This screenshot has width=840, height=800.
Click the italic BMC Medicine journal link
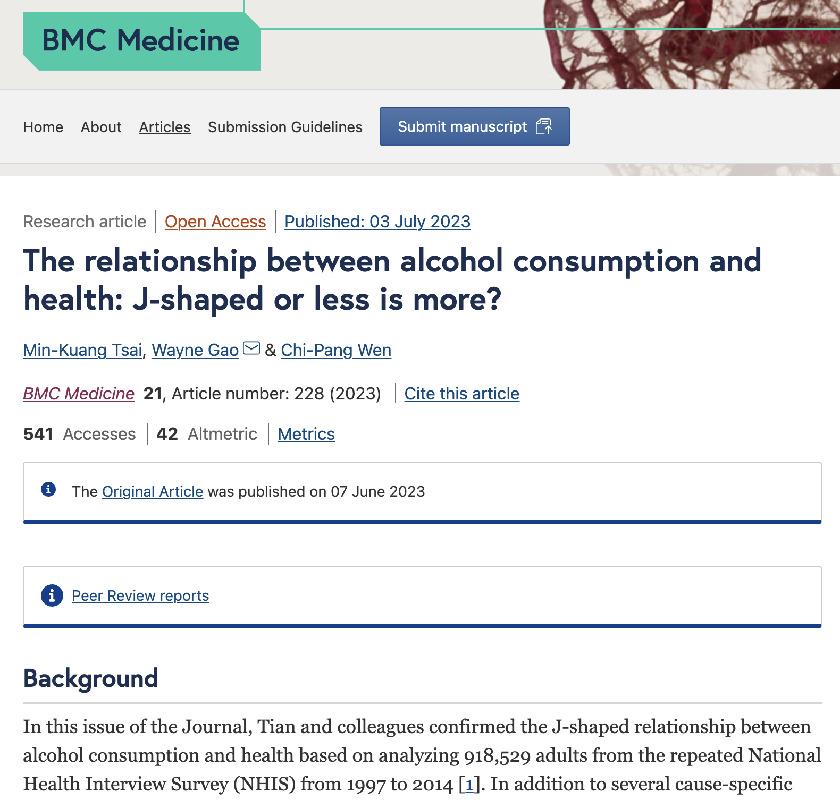(79, 394)
